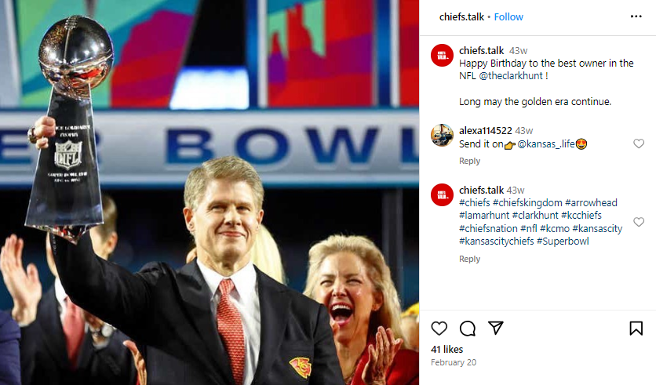
Task: Follow the chiefs.talk account
Action: click(x=508, y=16)
